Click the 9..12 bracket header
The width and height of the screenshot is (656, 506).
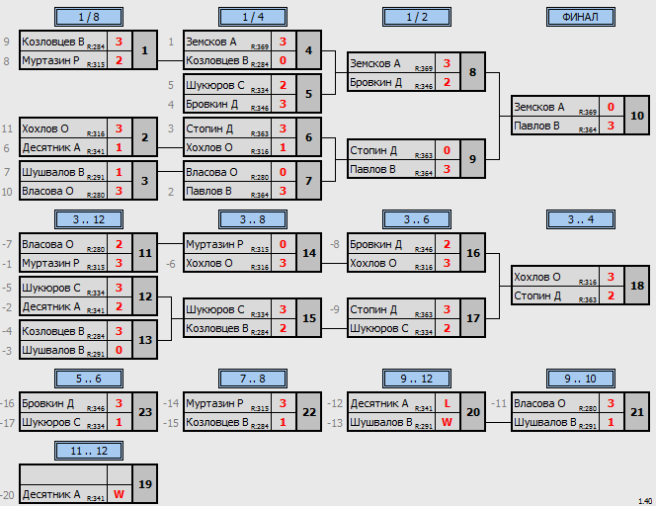tap(417, 379)
